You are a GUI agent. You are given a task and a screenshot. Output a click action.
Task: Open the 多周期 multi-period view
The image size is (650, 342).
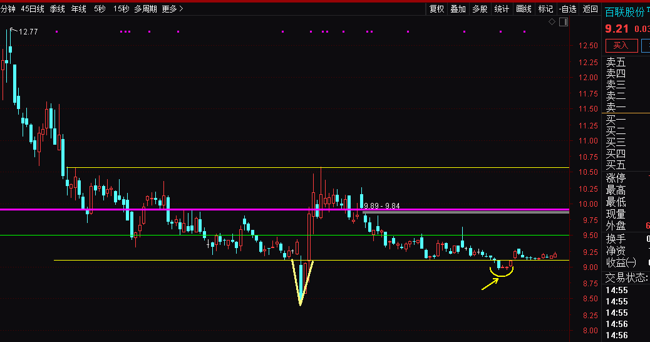pos(145,9)
